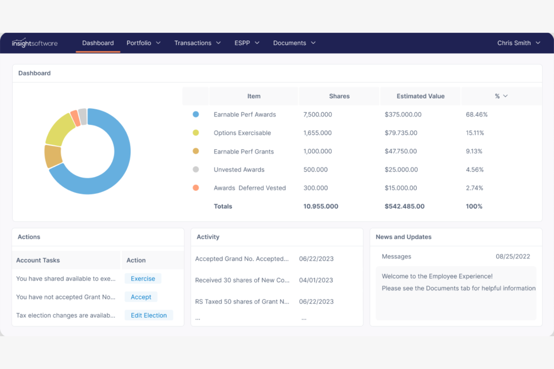
Task: Open the Chris Smith account menu
Action: point(518,43)
